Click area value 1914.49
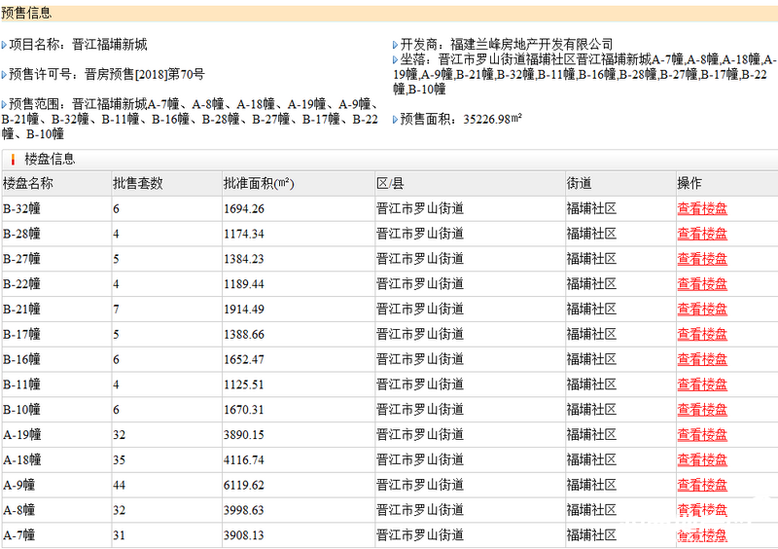 click(244, 310)
